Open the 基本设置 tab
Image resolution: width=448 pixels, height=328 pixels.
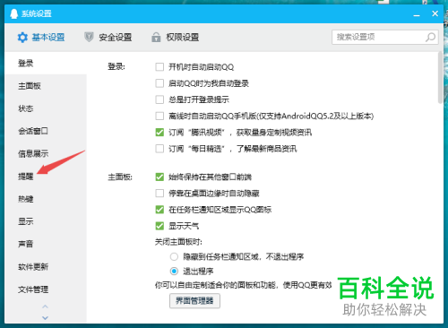coord(41,38)
